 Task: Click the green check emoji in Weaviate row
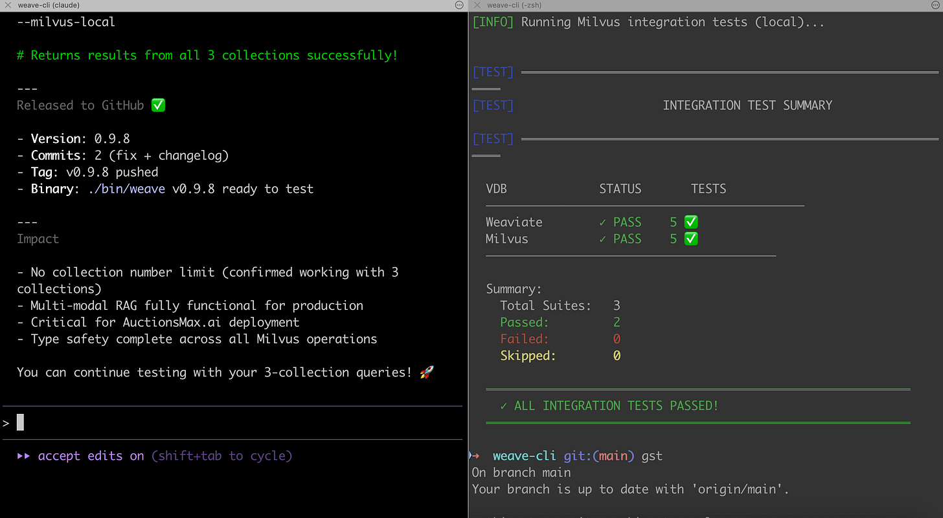point(691,222)
